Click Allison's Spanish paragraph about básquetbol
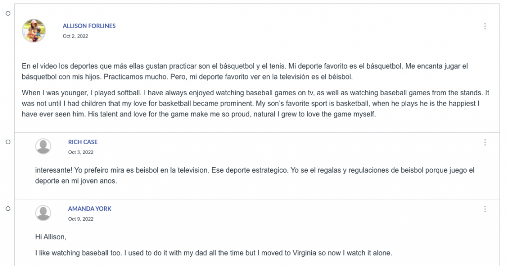This screenshot has width=506, height=266. [x=245, y=71]
